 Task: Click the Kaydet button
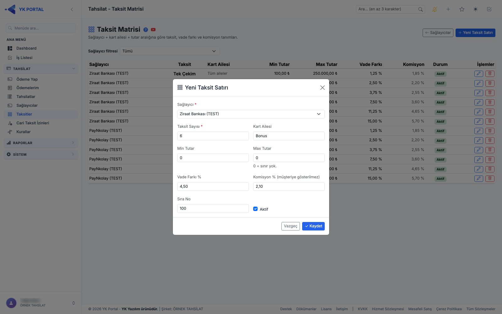[x=313, y=226]
